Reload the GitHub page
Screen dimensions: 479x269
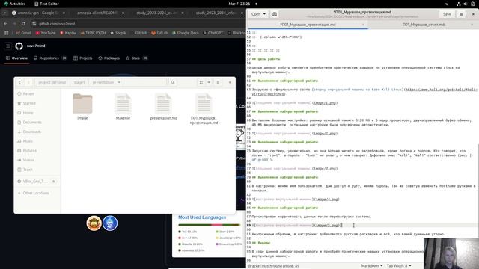tap(23, 23)
